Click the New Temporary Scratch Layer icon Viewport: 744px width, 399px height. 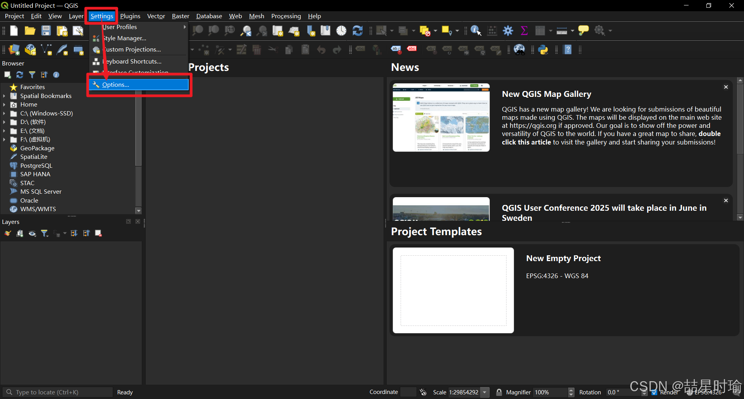pos(79,50)
